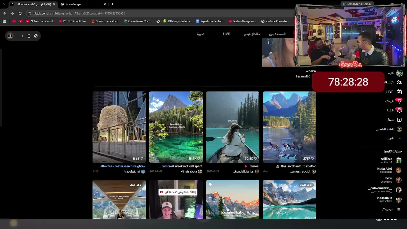Click the download icon in the floating toolbar
The image size is (407, 229).
22,36
